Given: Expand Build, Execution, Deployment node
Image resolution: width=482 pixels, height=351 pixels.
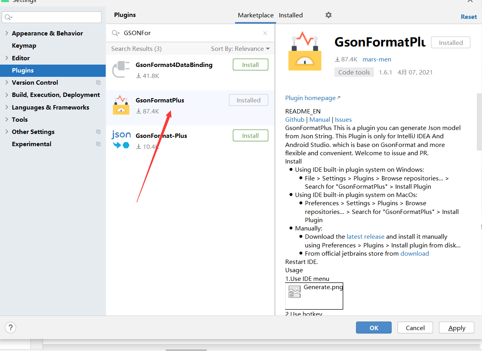Looking at the screenshot, I should click(6, 95).
